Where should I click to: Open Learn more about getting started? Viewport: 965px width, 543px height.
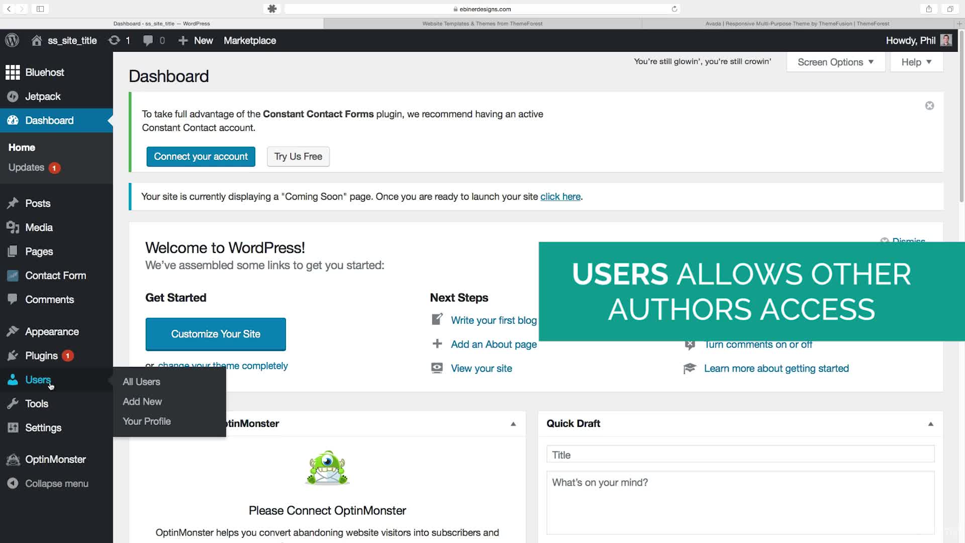coord(776,369)
